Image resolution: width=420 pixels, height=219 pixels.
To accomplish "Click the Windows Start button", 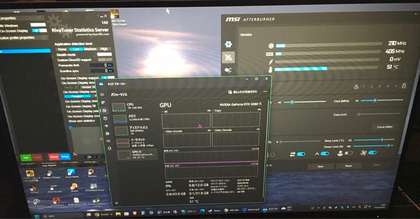I will (x=37, y=216).
